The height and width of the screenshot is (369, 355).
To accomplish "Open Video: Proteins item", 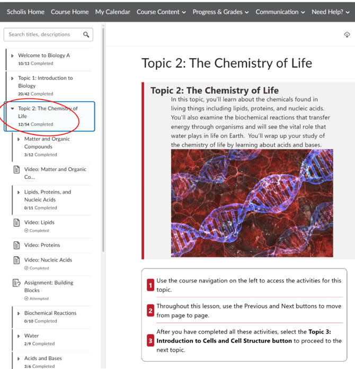I will click(42, 245).
